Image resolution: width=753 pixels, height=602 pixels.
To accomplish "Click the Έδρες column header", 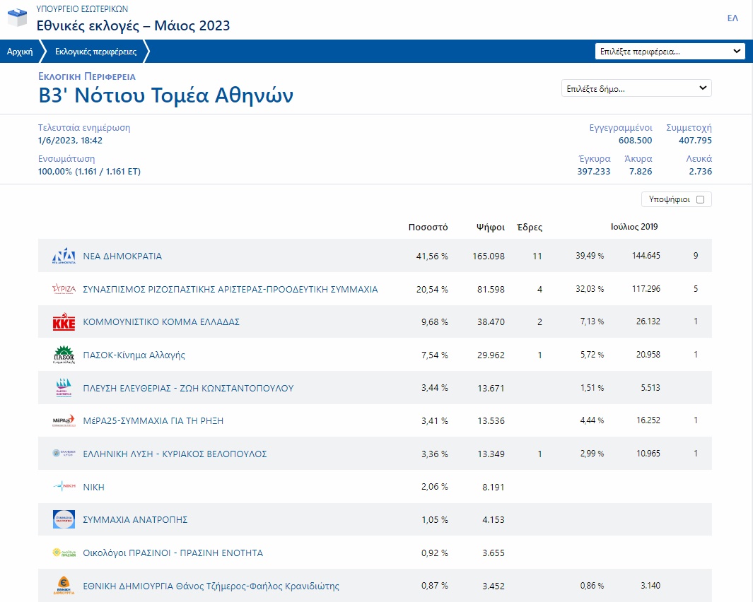I will tap(529, 227).
